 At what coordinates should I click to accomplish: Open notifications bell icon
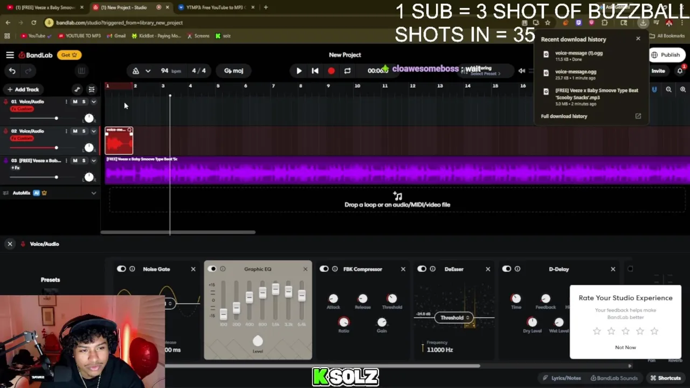click(x=680, y=71)
